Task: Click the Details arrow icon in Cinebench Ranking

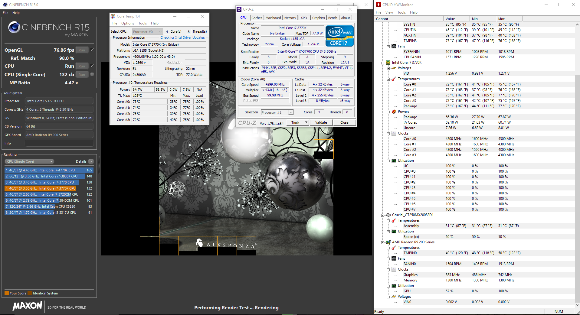Action: coord(91,161)
